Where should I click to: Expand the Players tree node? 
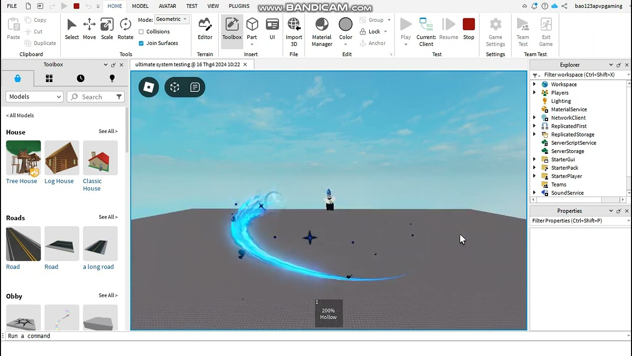tap(534, 93)
